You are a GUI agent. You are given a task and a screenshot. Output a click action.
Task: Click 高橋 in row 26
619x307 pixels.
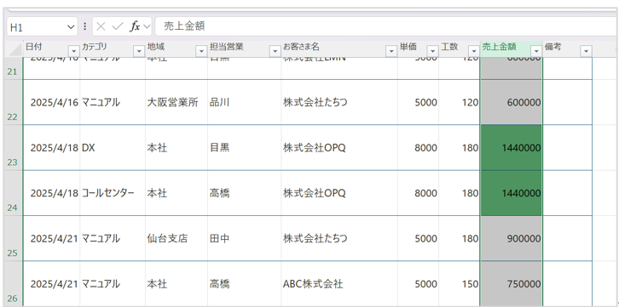(x=245, y=284)
